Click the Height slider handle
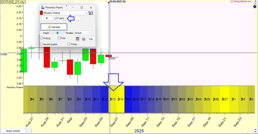Viewport: 258px width, 134px height. click(x=58, y=33)
